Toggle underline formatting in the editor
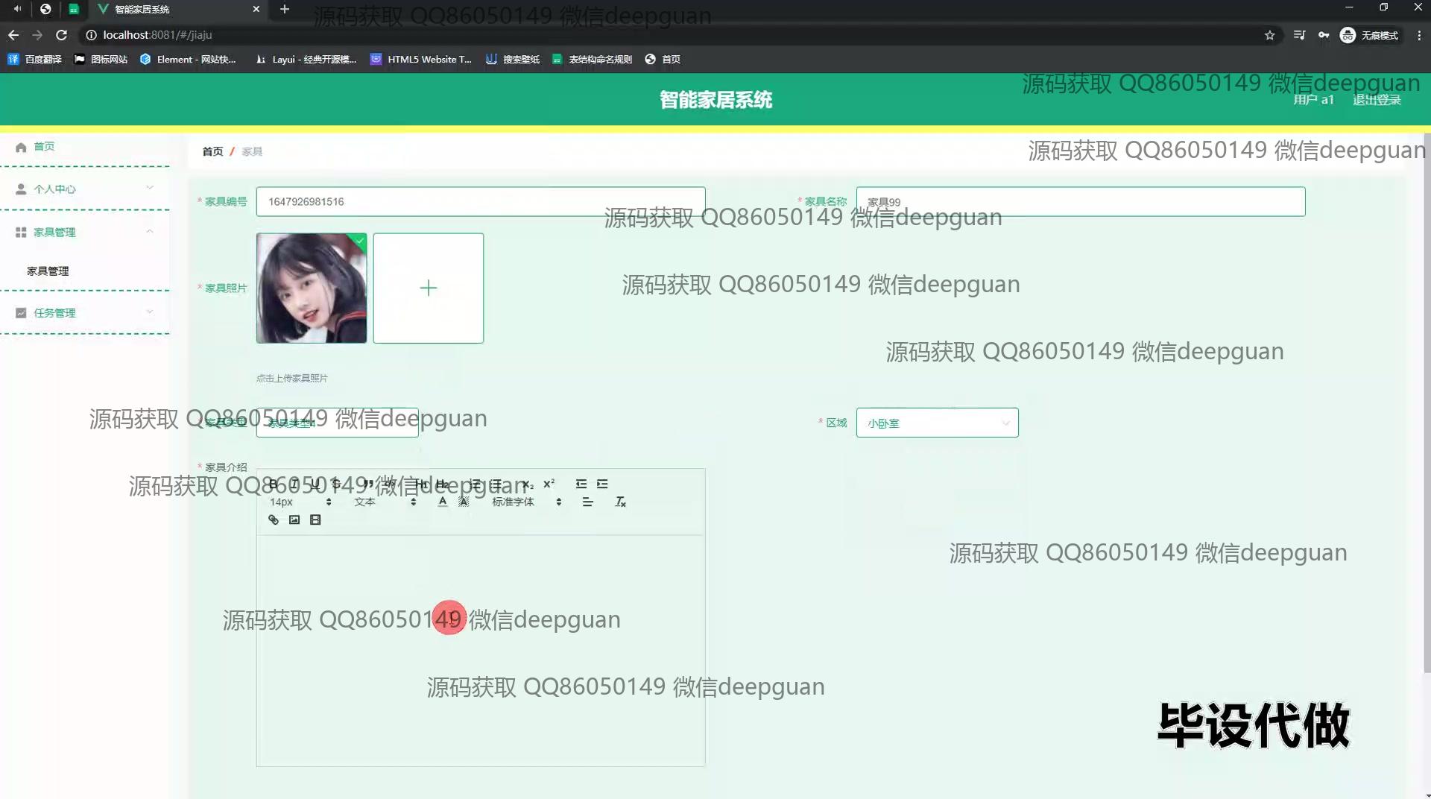 tap(315, 484)
